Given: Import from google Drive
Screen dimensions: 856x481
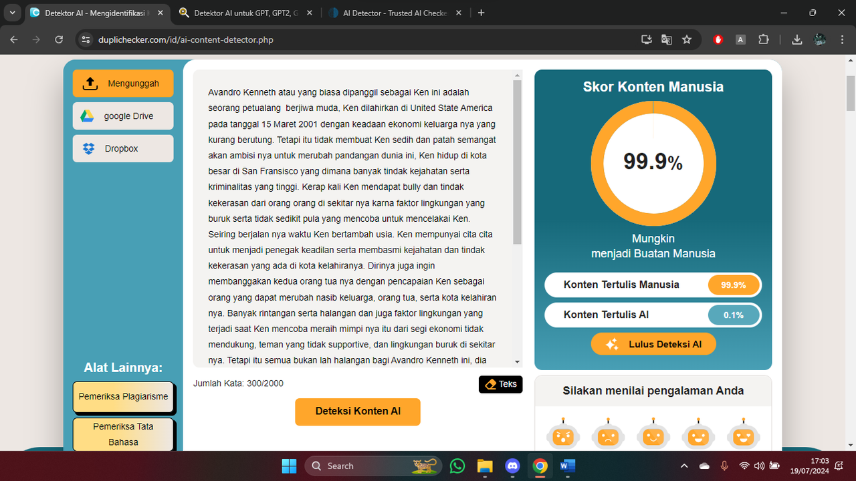Looking at the screenshot, I should point(123,116).
